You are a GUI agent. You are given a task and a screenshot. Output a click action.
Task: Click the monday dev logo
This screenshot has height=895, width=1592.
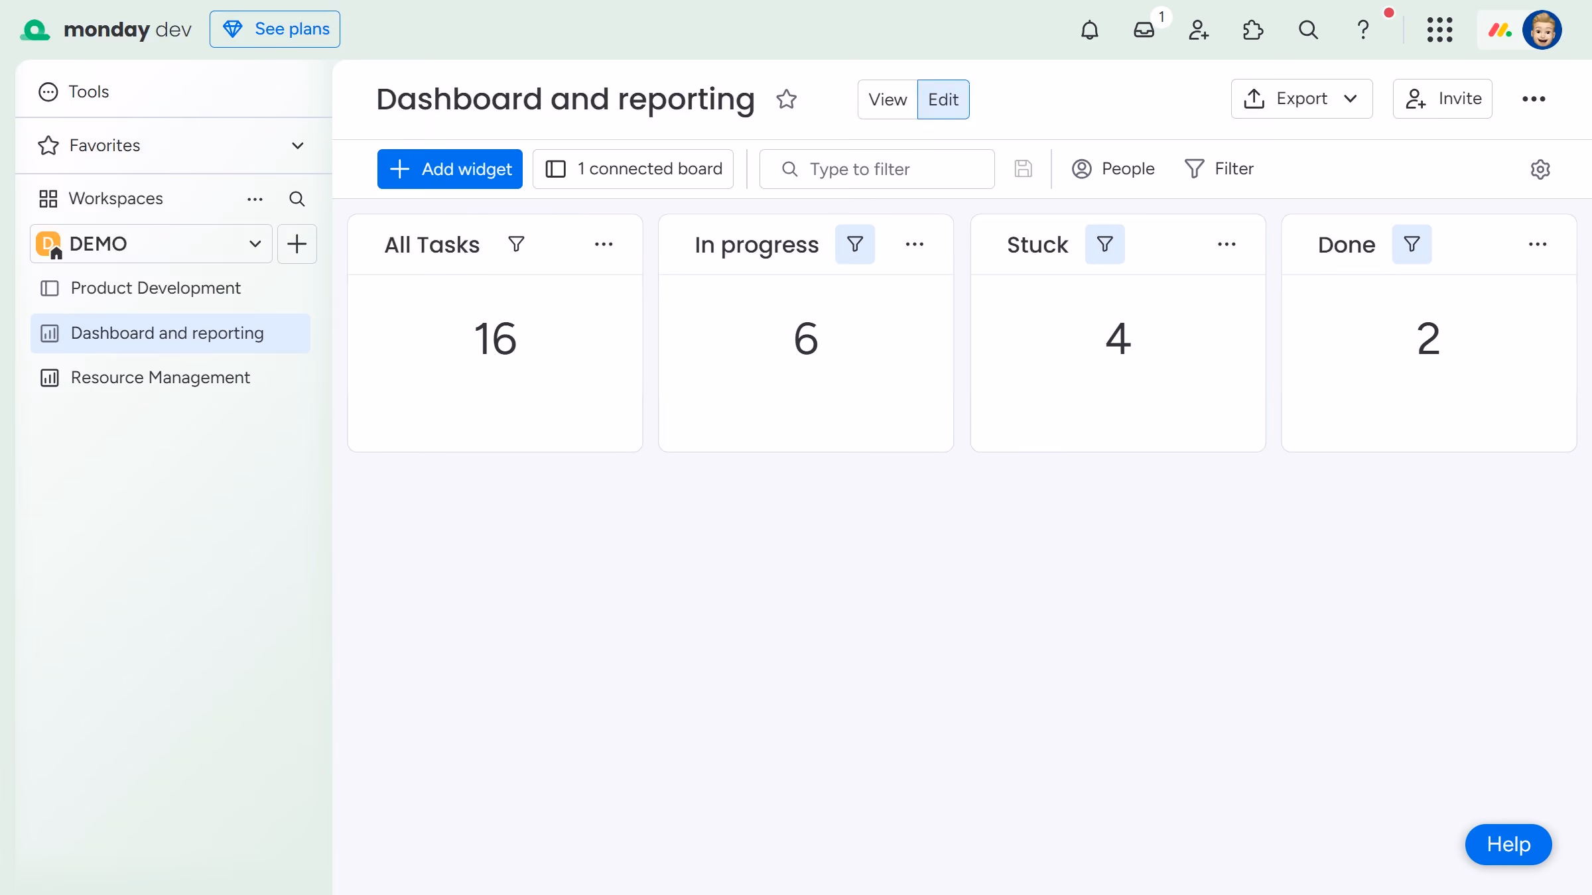coord(106,30)
